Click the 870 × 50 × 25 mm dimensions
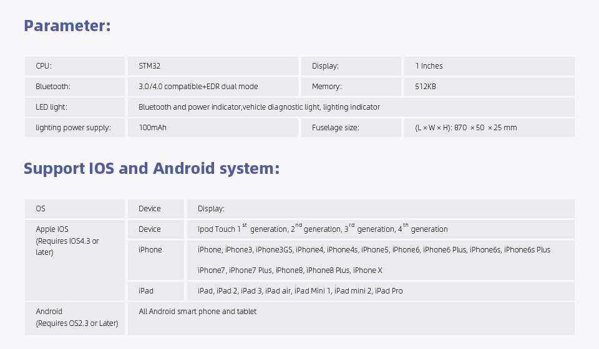 tap(465, 128)
